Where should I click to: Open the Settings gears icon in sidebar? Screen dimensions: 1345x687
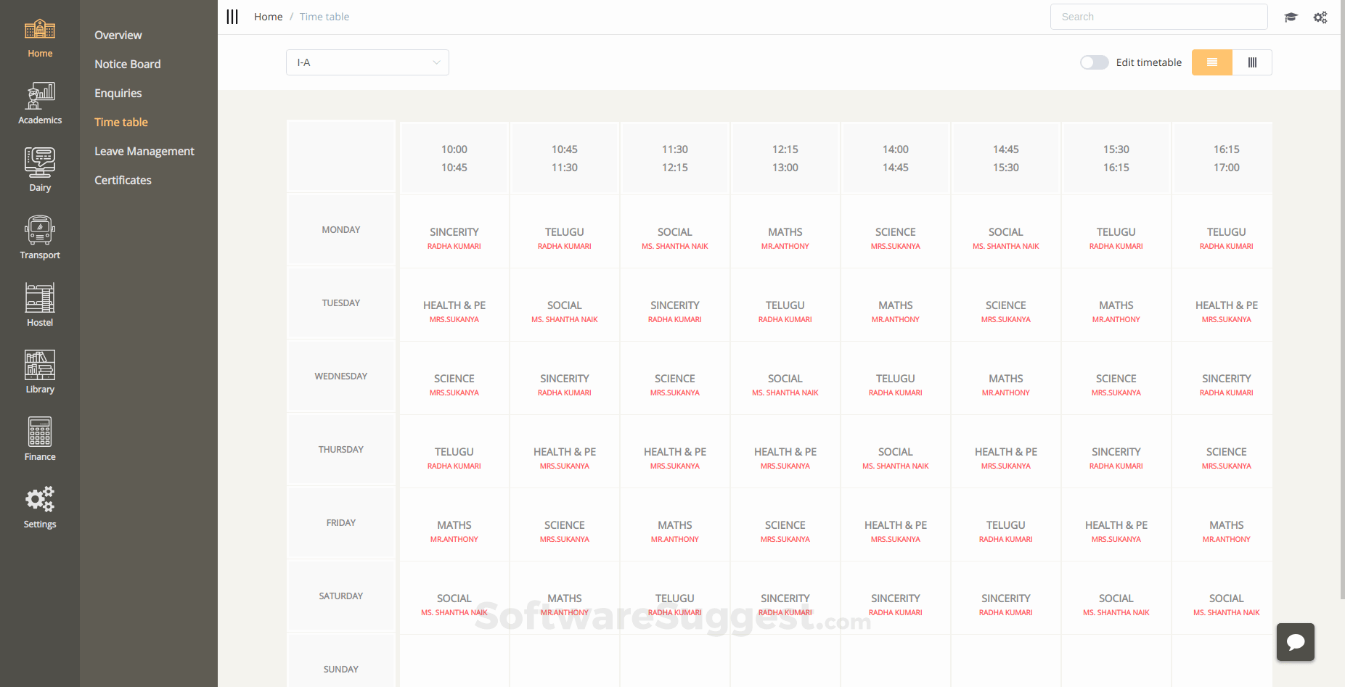pyautogui.click(x=40, y=499)
